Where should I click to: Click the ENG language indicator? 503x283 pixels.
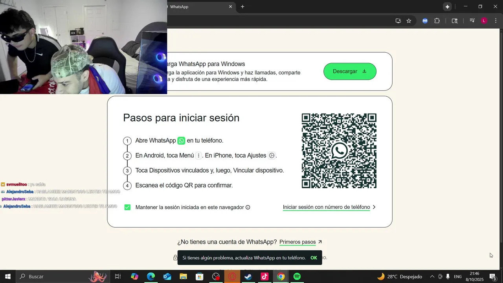pos(458,277)
